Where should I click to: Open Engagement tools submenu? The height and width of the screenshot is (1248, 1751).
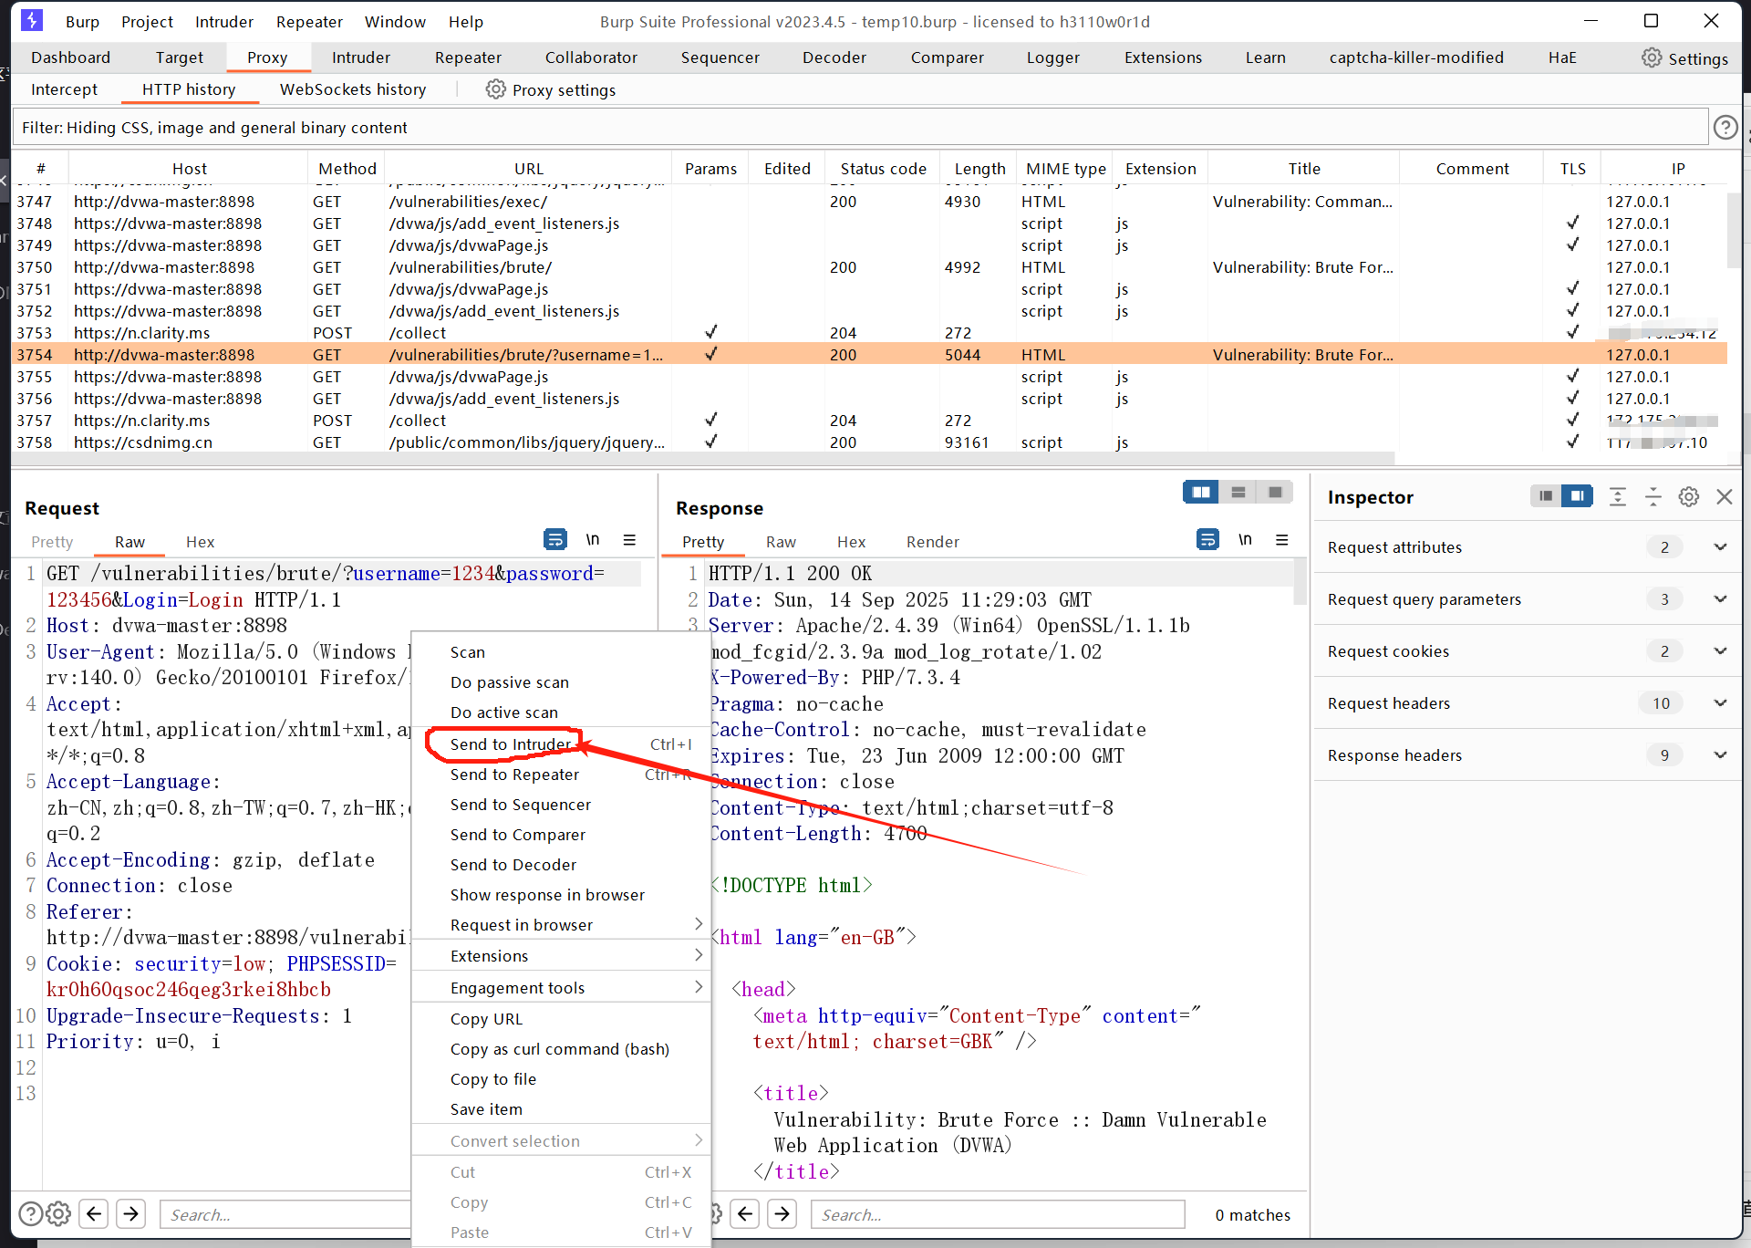point(561,987)
